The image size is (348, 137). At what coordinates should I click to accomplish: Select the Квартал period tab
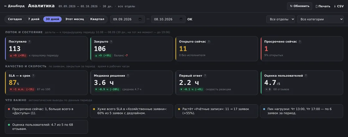(x=97, y=19)
